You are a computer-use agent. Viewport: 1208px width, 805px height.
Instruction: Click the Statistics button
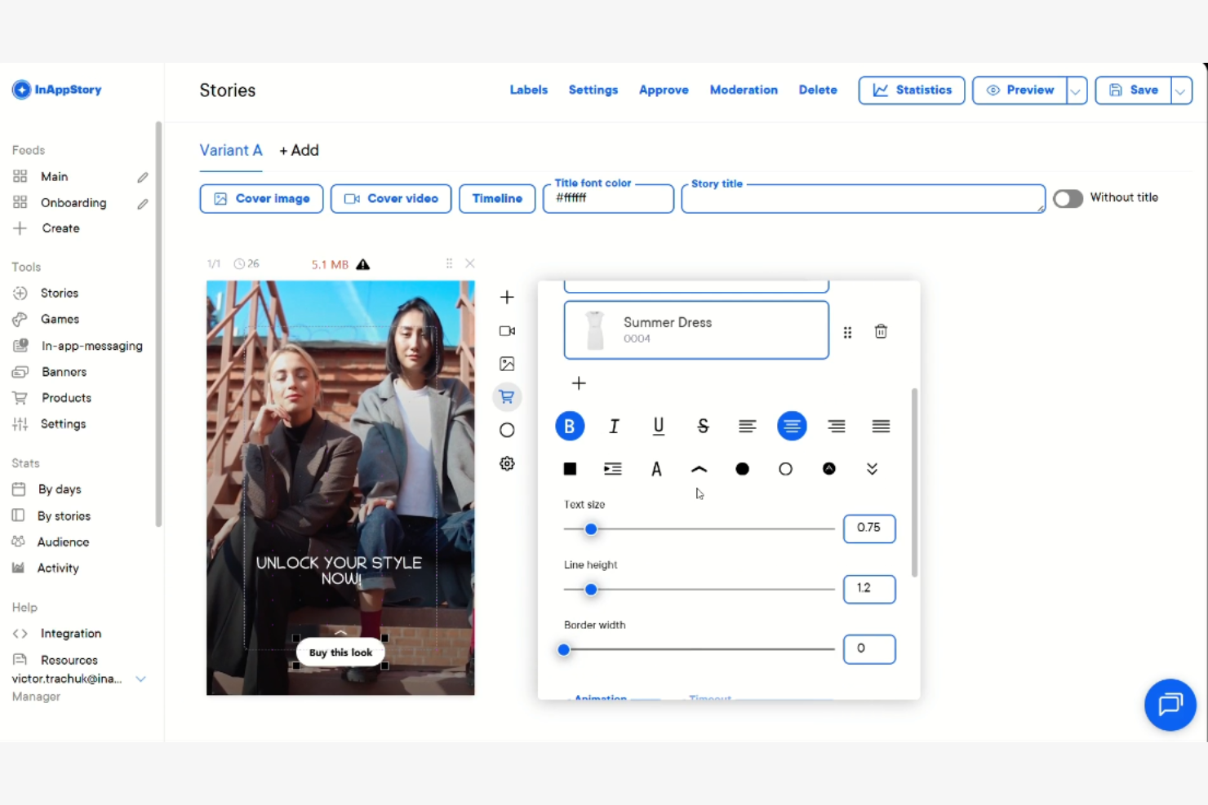click(912, 90)
